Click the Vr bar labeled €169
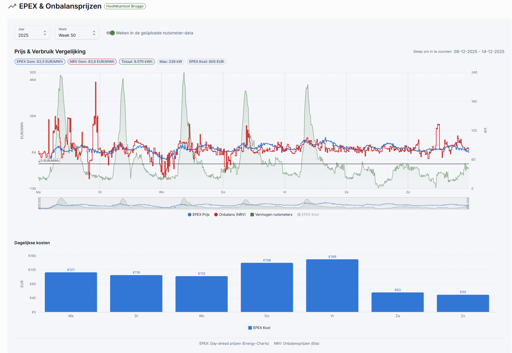 coord(332,286)
